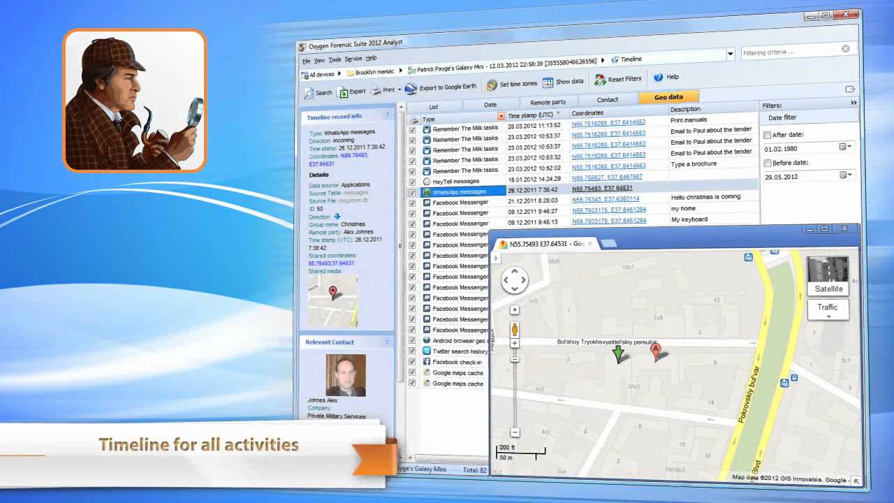Expand the Traffic dropdown on map
The width and height of the screenshot is (894, 503).
(828, 310)
